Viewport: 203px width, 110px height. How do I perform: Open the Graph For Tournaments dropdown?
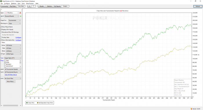click(x=14, y=20)
